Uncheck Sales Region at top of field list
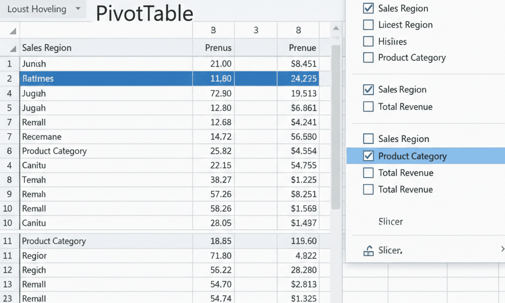This screenshot has height=303, width=505. click(368, 8)
